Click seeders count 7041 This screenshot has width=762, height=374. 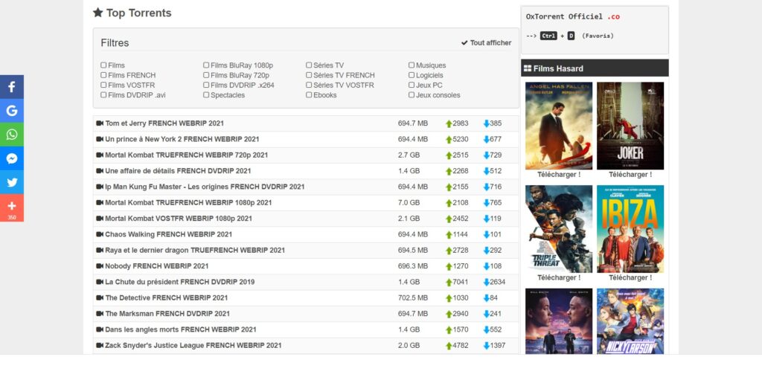pos(460,282)
